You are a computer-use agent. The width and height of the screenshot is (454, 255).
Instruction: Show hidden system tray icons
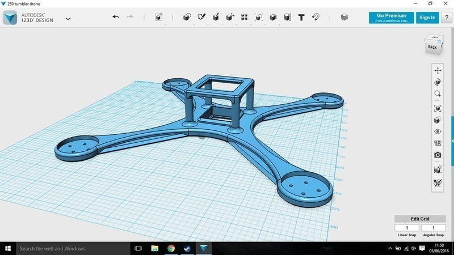point(390,248)
